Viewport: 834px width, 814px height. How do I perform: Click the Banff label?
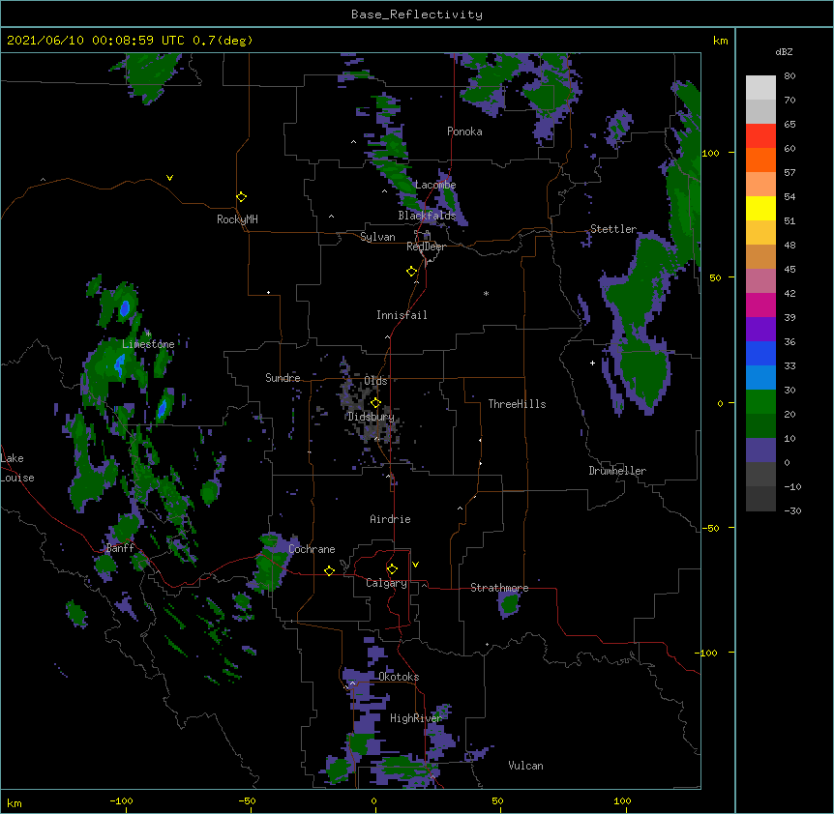120,548
